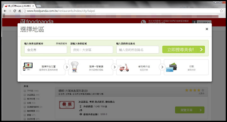Reload the page with the refresh icon
Image resolution: width=227 pixels, height=122 pixels.
(x=15, y=11)
